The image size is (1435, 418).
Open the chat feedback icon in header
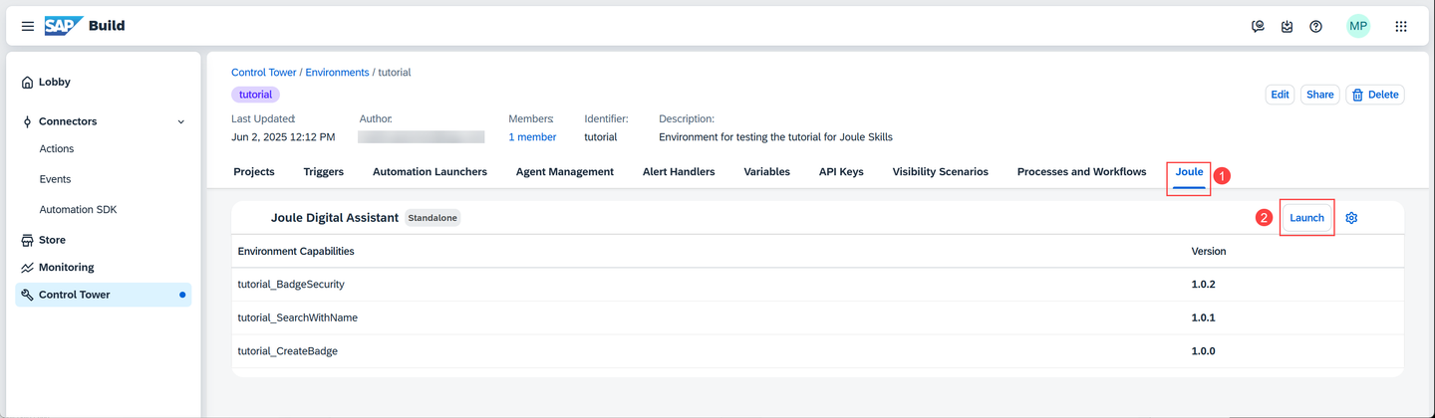(1258, 27)
